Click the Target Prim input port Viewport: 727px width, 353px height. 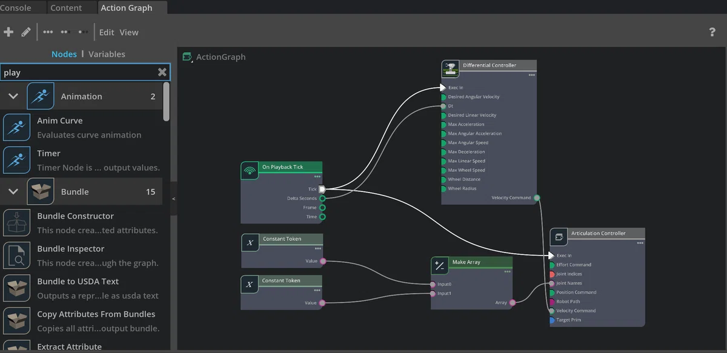pyautogui.click(x=551, y=320)
